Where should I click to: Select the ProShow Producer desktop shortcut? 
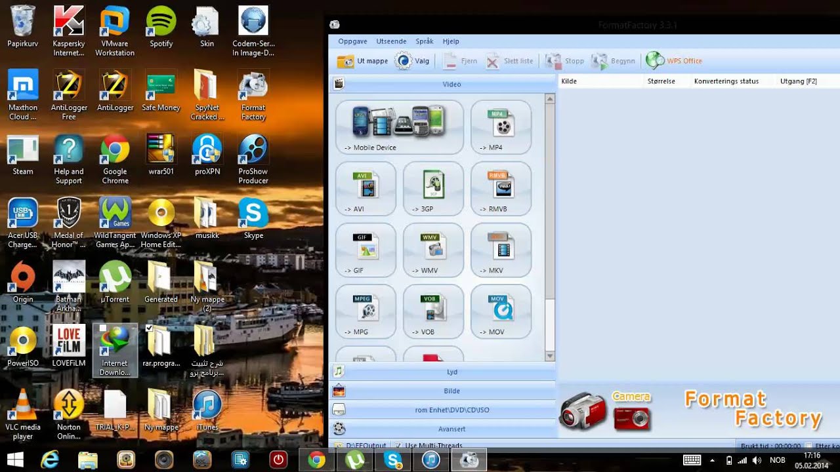pyautogui.click(x=253, y=159)
